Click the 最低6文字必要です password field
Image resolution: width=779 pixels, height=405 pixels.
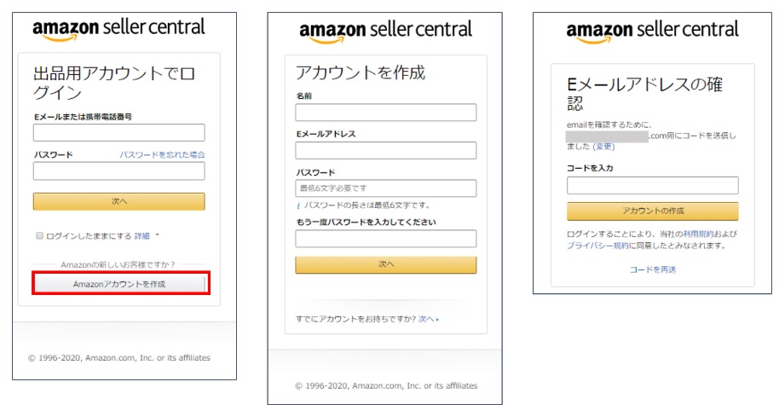(385, 188)
